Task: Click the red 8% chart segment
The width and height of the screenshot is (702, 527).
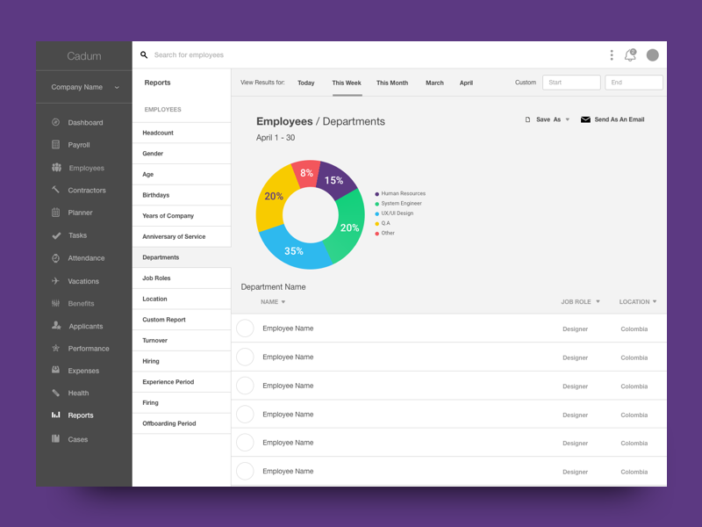Action: 306,173
